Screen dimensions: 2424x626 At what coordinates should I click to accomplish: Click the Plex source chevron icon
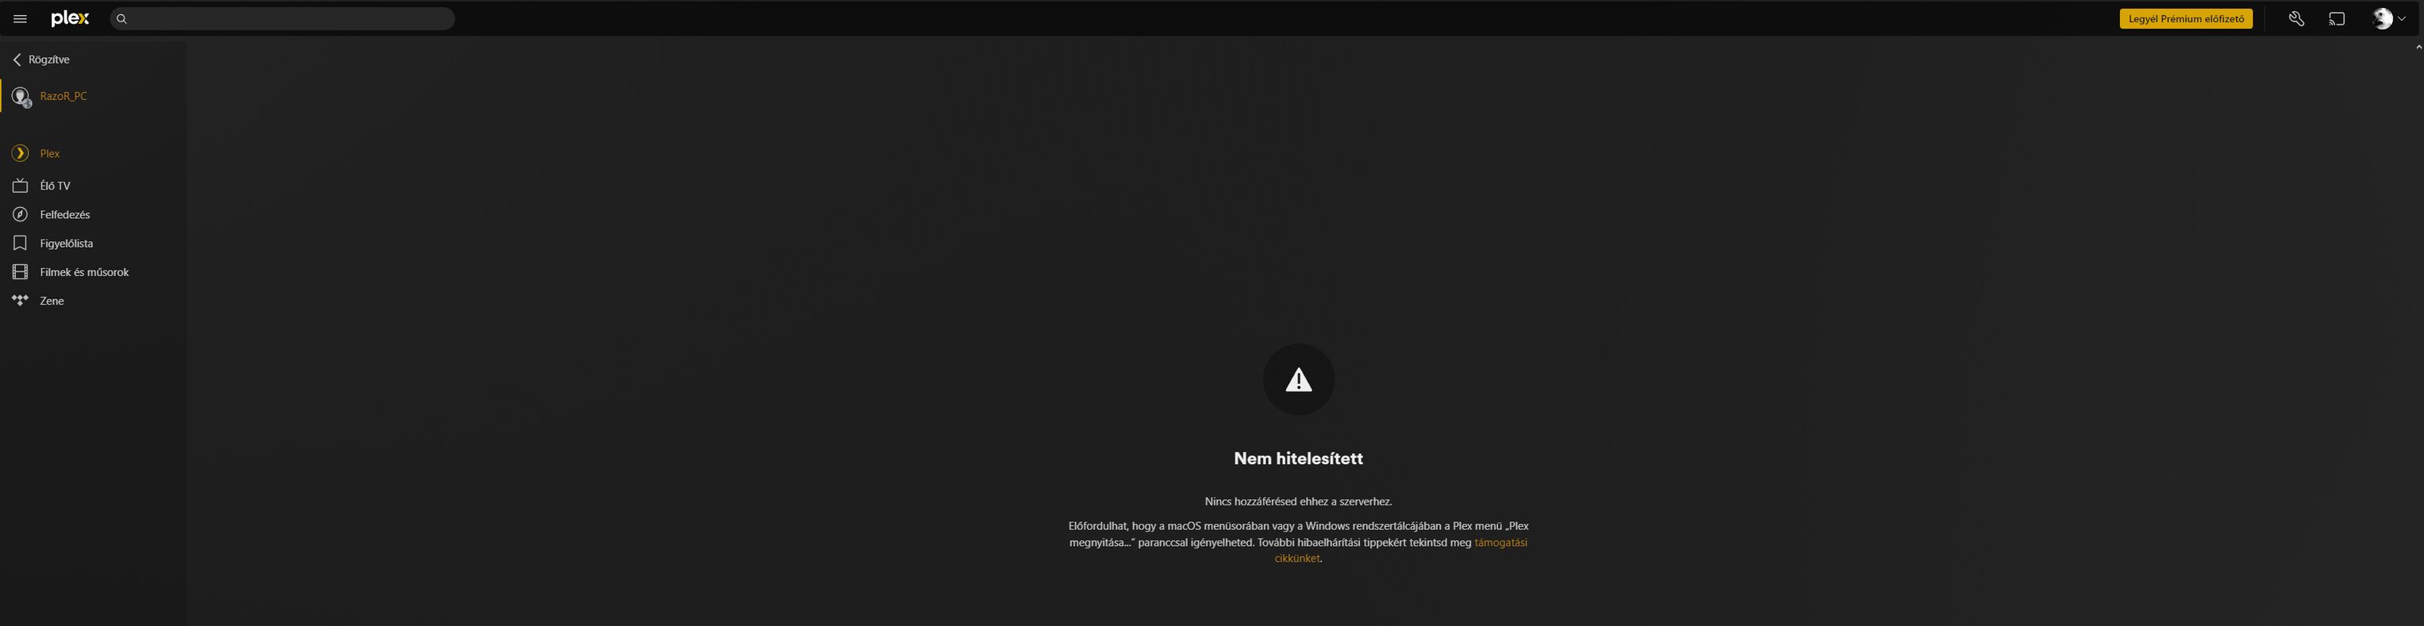[21, 153]
